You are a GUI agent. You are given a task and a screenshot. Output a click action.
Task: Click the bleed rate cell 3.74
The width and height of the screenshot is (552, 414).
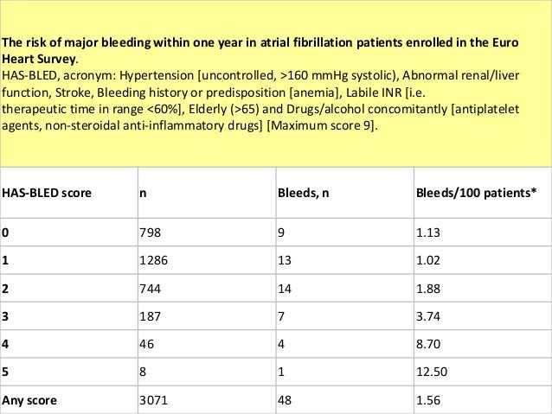483,316
